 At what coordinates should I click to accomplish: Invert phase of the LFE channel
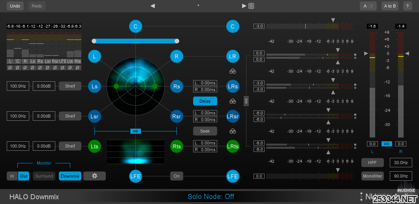[x=63, y=67]
